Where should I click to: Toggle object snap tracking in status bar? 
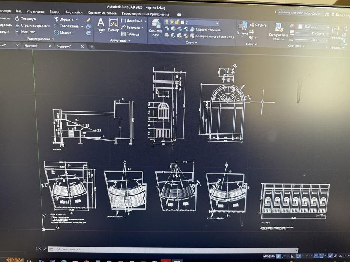coord(315,256)
